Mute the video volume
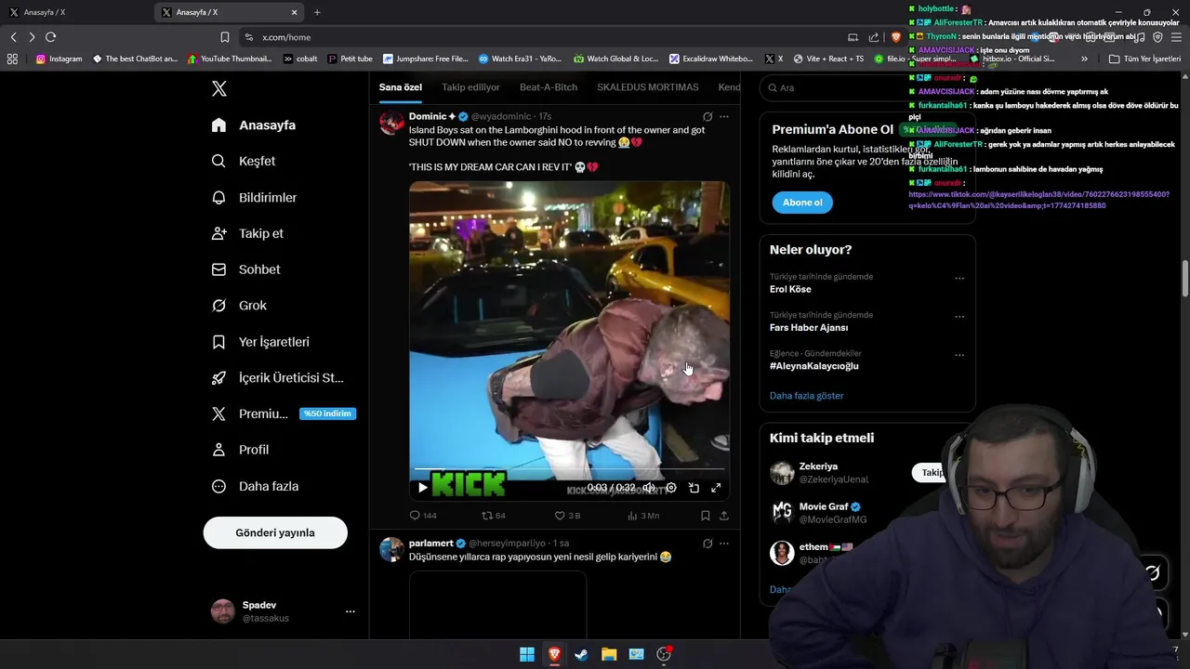 click(649, 488)
